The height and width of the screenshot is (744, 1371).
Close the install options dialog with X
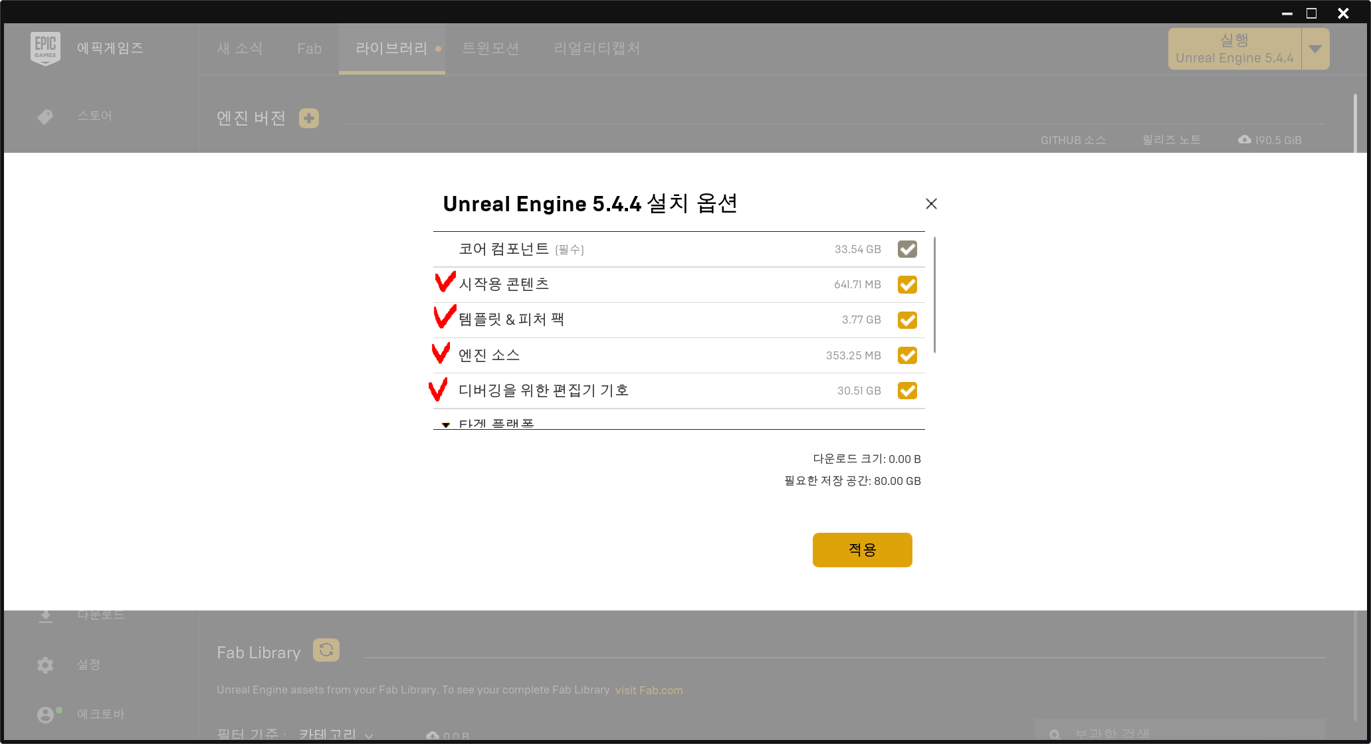pos(931,204)
